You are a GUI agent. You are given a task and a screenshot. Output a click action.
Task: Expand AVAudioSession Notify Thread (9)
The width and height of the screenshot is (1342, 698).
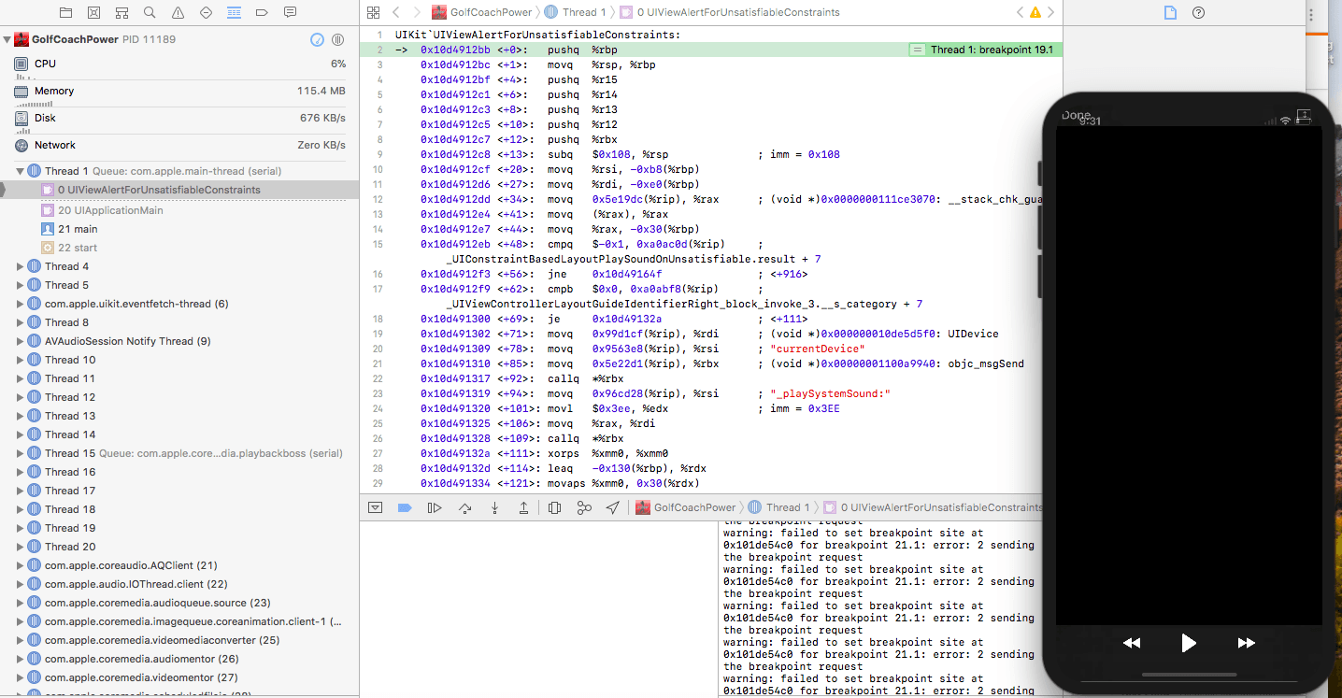click(21, 341)
